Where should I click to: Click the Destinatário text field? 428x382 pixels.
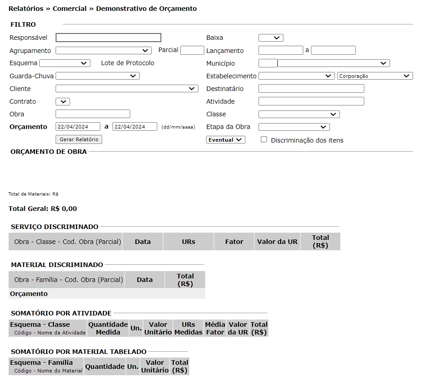[311, 89]
